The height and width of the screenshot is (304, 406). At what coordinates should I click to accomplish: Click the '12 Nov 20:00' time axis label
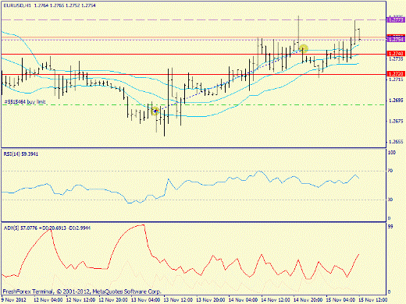pyautogui.click(x=113, y=300)
